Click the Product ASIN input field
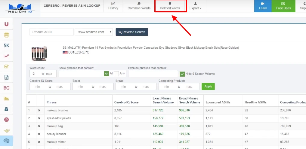The width and height of the screenshot is (306, 149). tap(51, 32)
